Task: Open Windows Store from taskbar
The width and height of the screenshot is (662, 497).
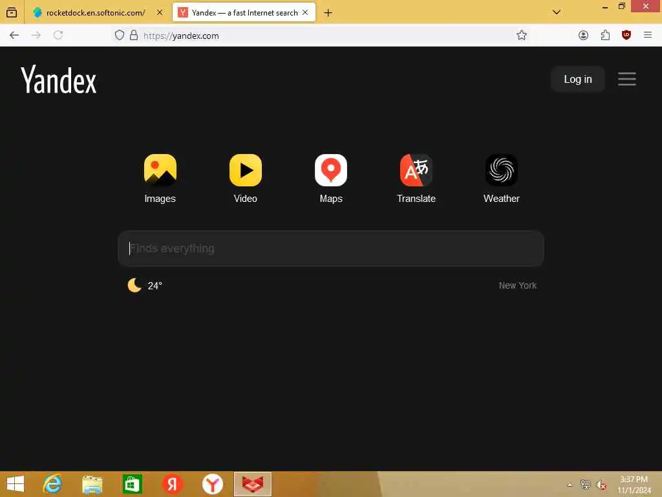Action: [x=132, y=484]
